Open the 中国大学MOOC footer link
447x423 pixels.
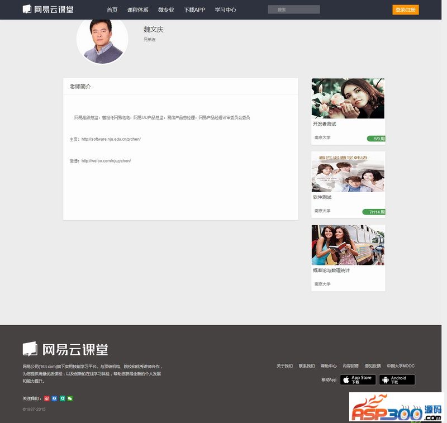pos(401,365)
